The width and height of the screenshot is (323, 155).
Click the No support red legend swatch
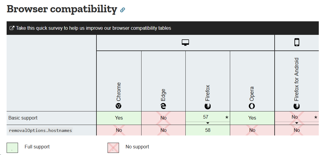tap(113, 148)
